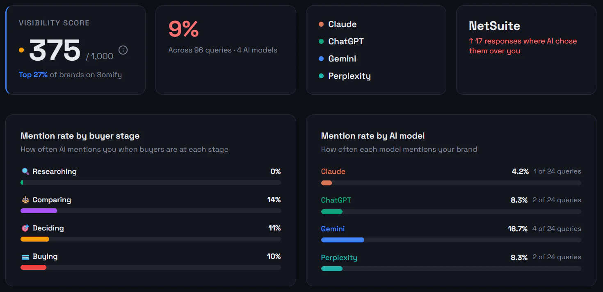
Task: Click the yellow status dot beside 375
Action: click(x=21, y=50)
